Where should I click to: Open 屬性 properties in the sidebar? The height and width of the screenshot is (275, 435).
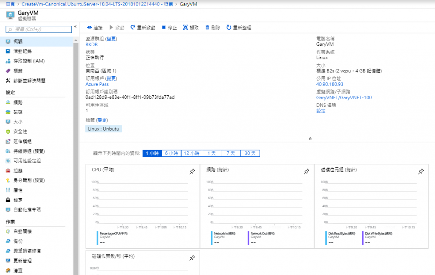(x=36, y=190)
